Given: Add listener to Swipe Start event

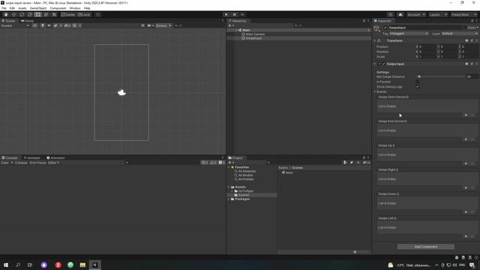Looking at the screenshot, I should (x=466, y=115).
